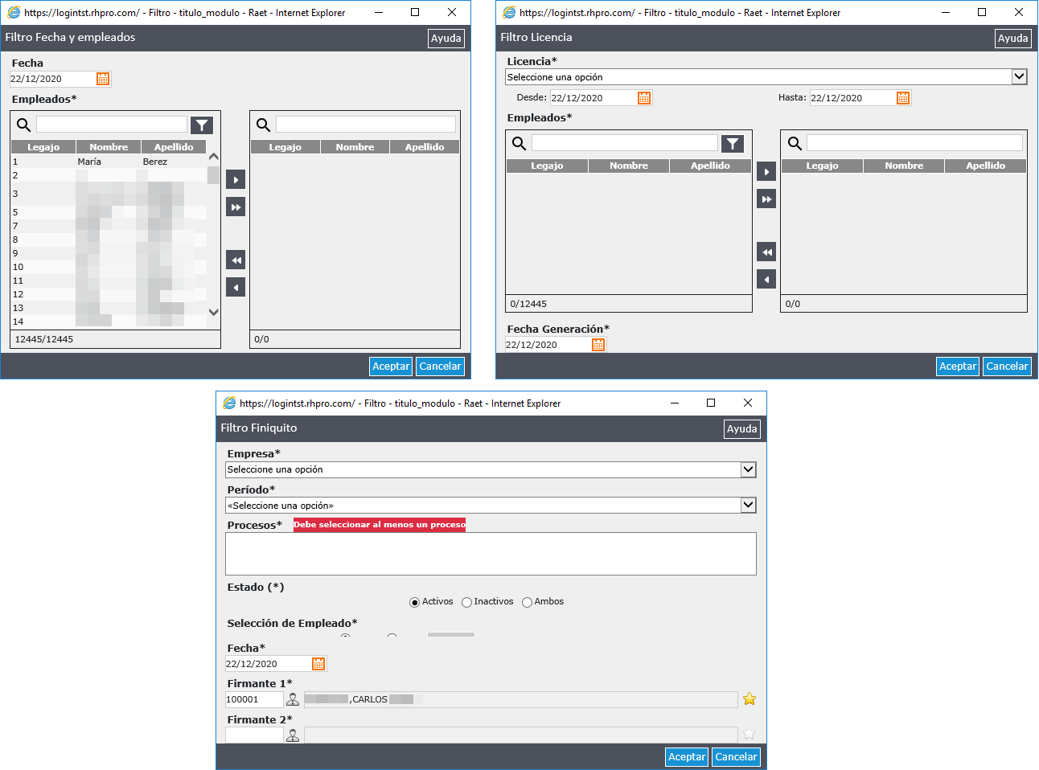Click Cancelar in the Filtro Licencia window
Viewport: 1039px width, 770px height.
pyautogui.click(x=1007, y=366)
